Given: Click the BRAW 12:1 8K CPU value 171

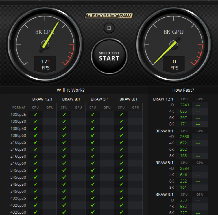Looking at the screenshot, I should coord(183,124).
